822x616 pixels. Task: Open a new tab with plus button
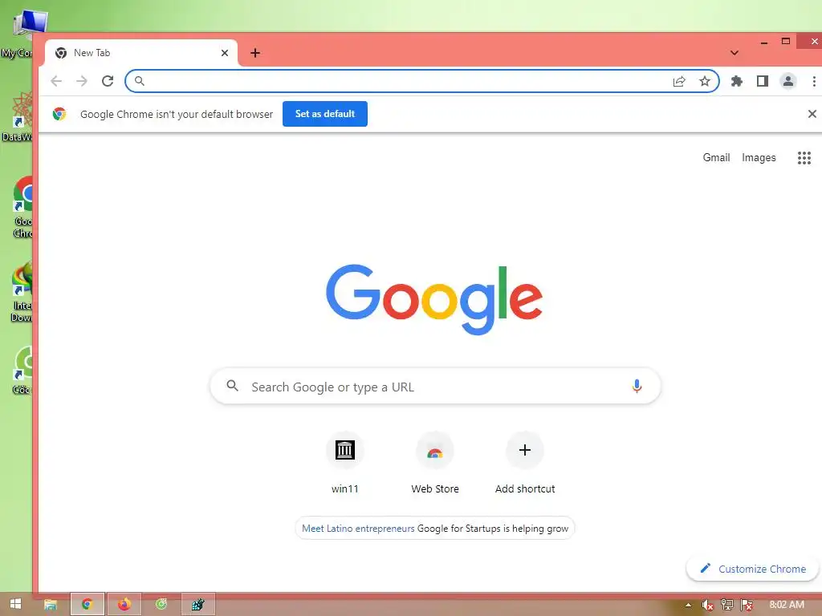(x=255, y=53)
